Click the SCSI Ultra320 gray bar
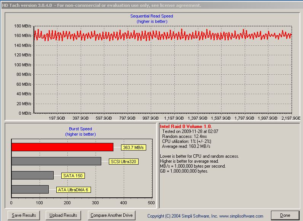Image resolution: width=303 pixels, height=221 pixels. (56, 161)
